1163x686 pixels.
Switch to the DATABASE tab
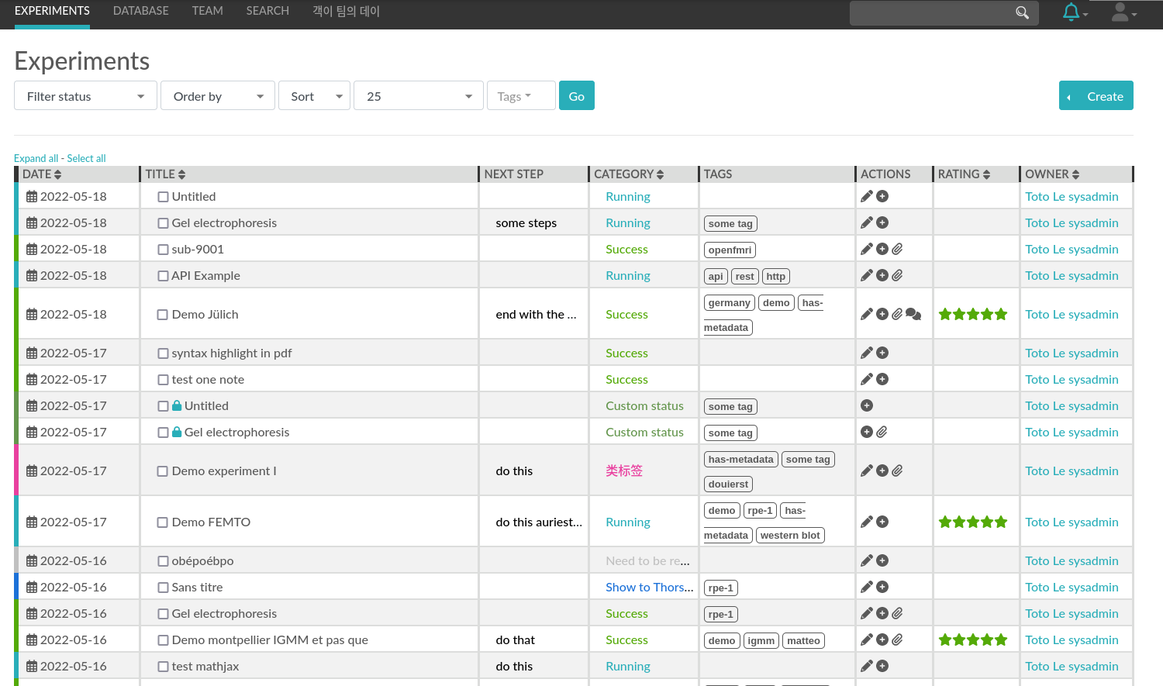(140, 11)
